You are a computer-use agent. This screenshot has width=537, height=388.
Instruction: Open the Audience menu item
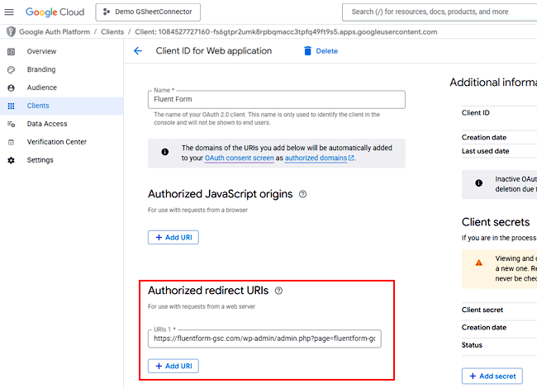pyautogui.click(x=41, y=88)
